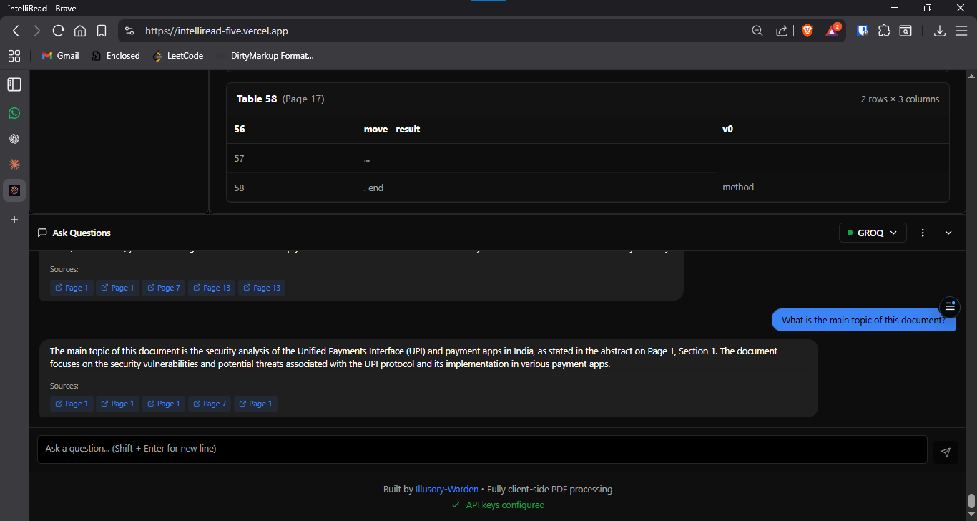Click the page zoom magnifier icon
Image resolution: width=977 pixels, height=521 pixels.
pos(757,31)
